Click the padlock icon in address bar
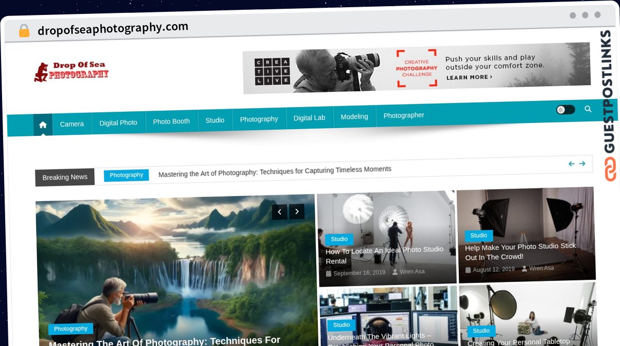 (24, 31)
